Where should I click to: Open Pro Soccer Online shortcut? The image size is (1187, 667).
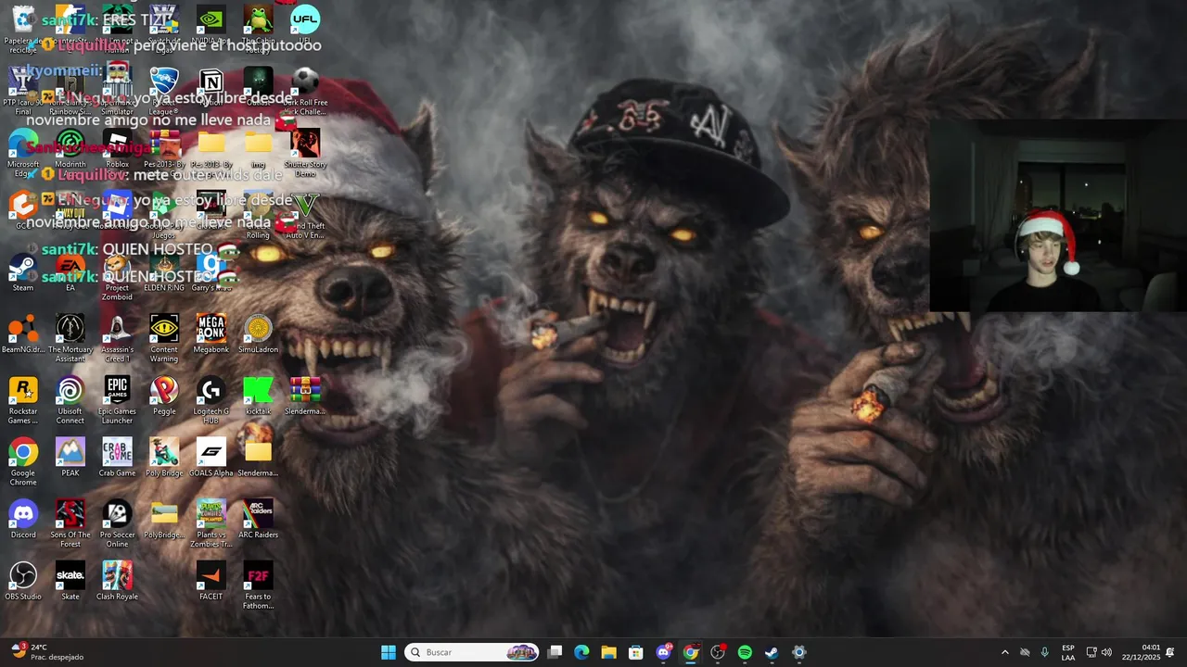click(x=117, y=523)
